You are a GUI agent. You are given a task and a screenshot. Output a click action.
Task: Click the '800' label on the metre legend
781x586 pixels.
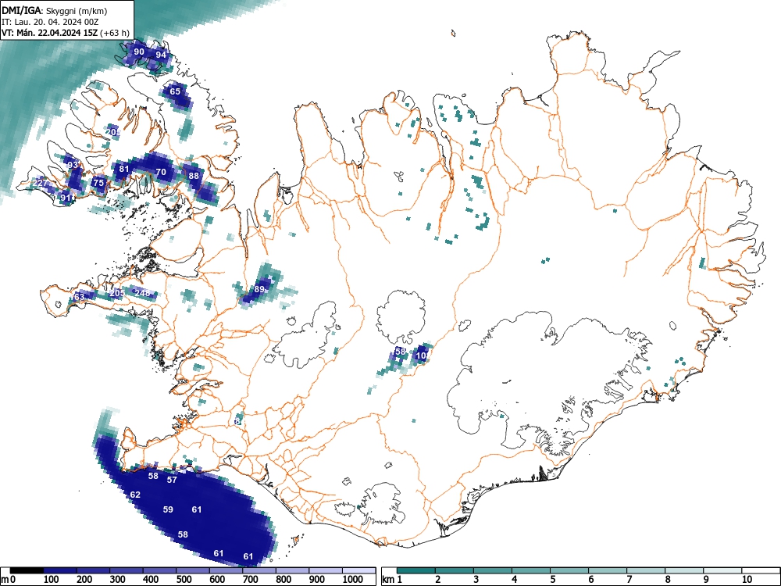coord(284,579)
